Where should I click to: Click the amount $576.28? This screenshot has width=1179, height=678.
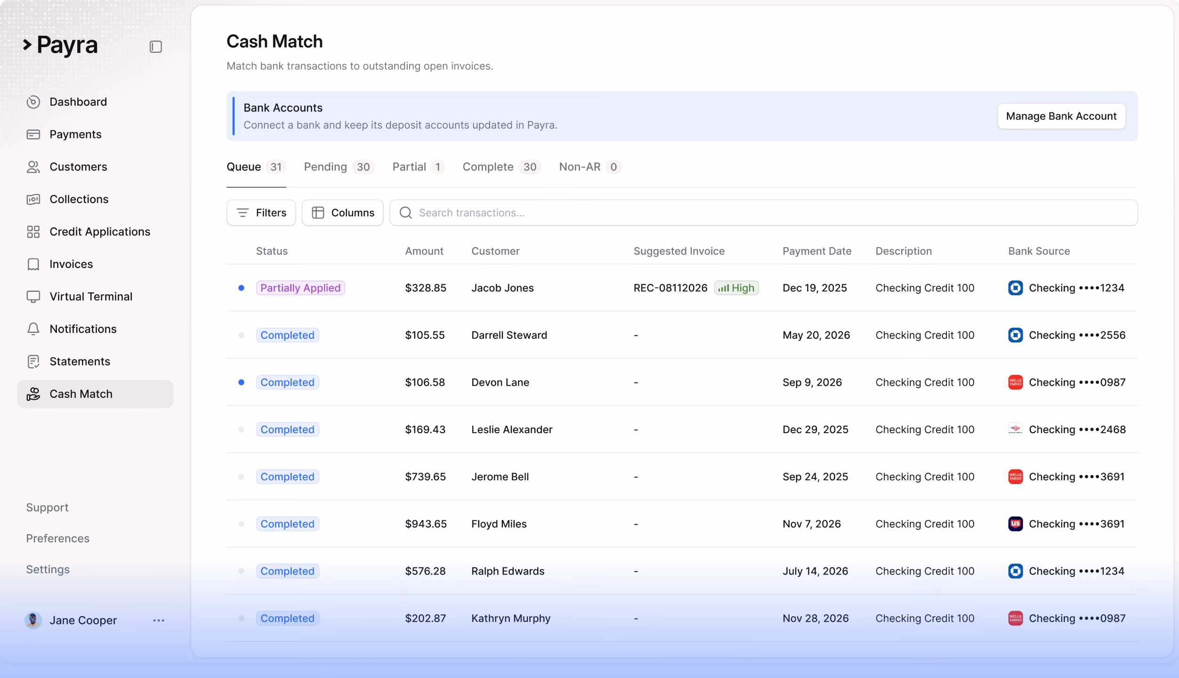click(425, 571)
